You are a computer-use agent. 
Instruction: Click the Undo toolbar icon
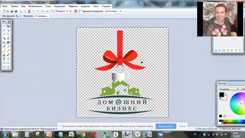[x=43, y=11]
